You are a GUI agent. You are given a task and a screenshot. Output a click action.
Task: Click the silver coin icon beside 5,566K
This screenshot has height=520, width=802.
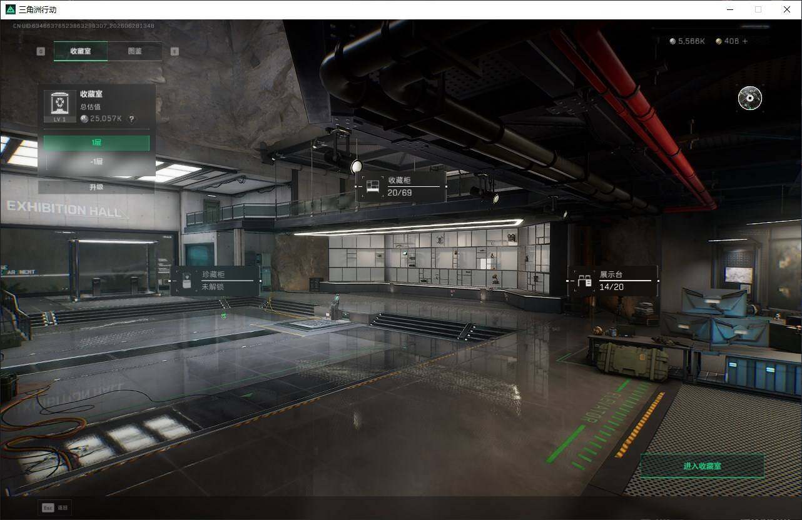tap(673, 41)
